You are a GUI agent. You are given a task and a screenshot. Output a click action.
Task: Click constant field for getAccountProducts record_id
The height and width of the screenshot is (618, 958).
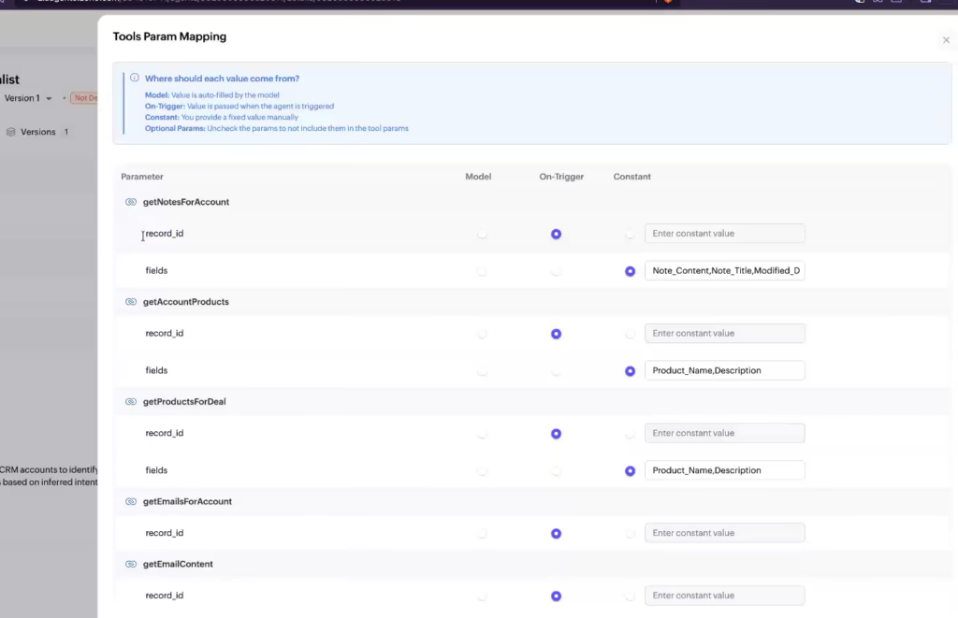click(x=725, y=334)
